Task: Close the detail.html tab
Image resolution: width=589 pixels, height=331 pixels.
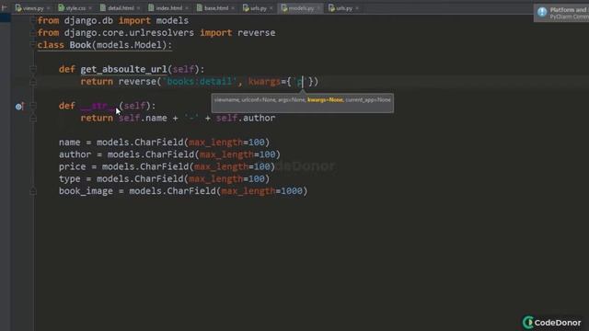Action: 139,8
